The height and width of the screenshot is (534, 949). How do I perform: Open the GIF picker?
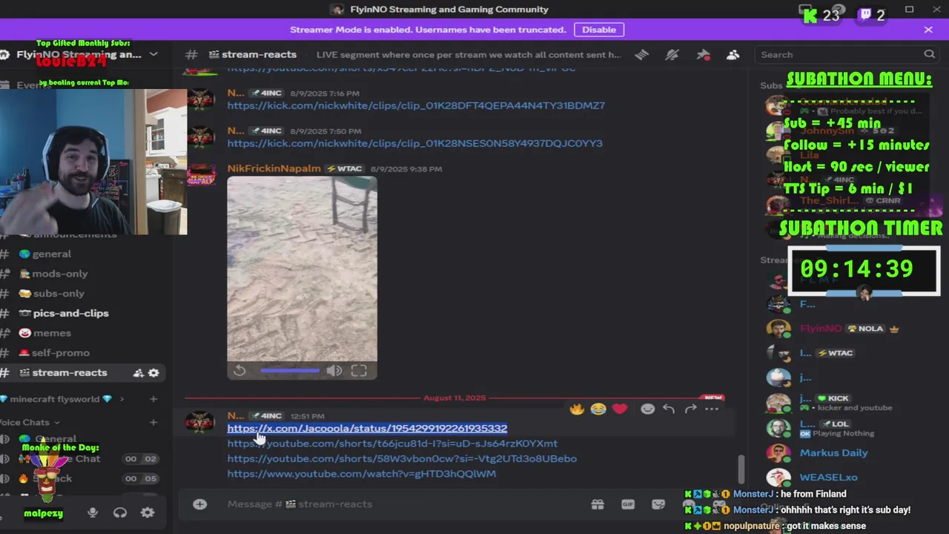coord(628,504)
